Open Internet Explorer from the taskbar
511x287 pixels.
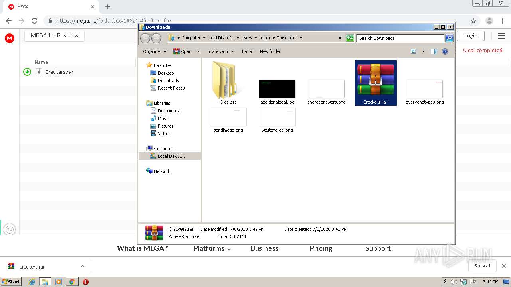32,282
